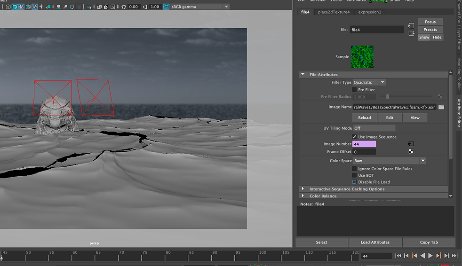Click the Select button at panel bottom
462x266 pixels.
pos(321,242)
